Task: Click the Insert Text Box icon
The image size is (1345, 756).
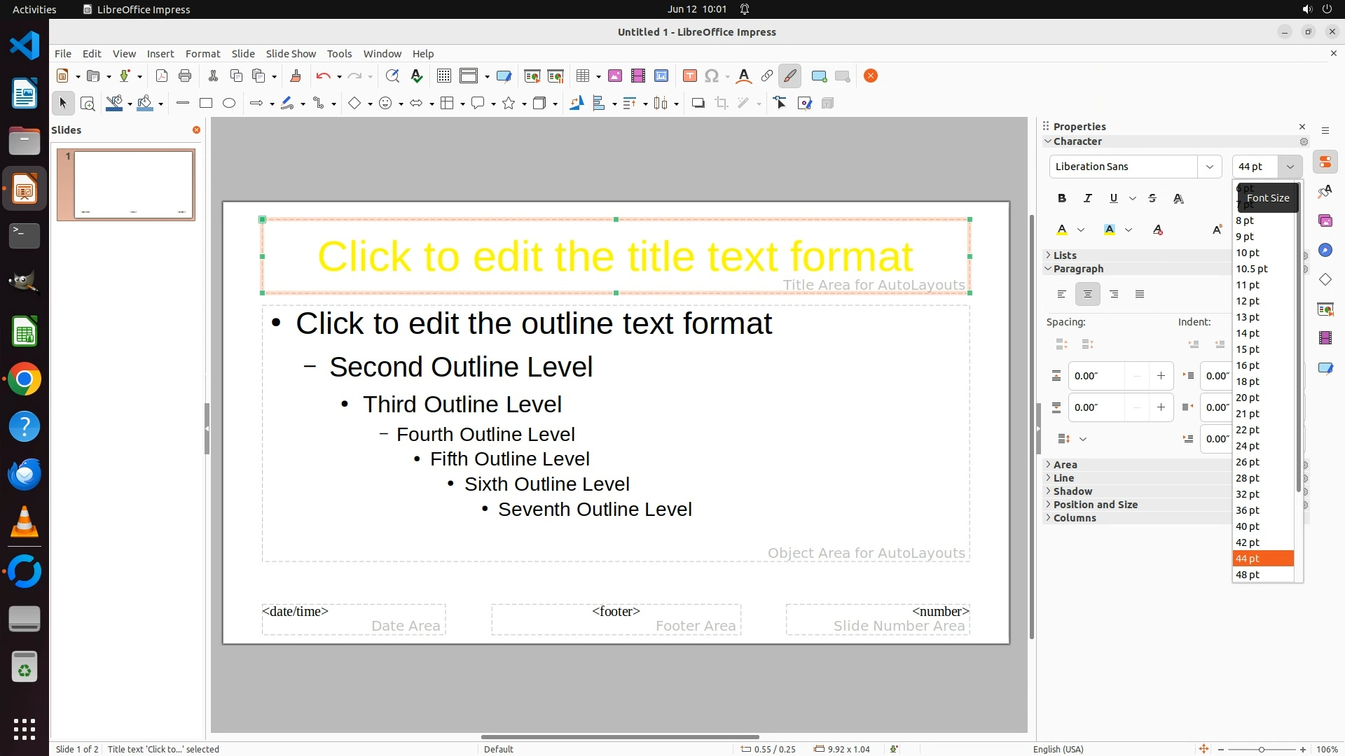Action: coord(689,76)
